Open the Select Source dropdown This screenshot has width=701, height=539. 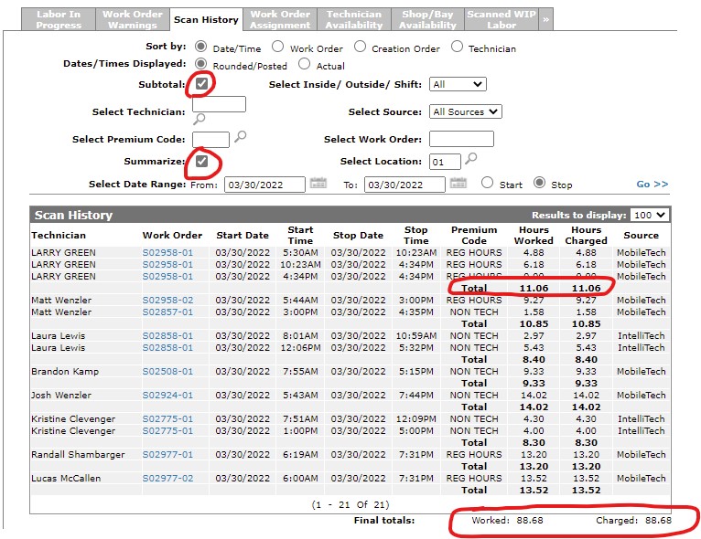[466, 111]
